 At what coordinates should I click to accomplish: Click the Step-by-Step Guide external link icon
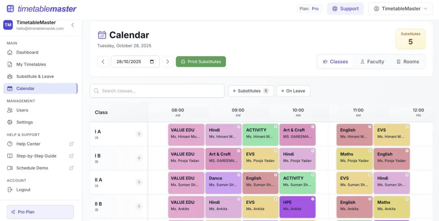(72, 156)
